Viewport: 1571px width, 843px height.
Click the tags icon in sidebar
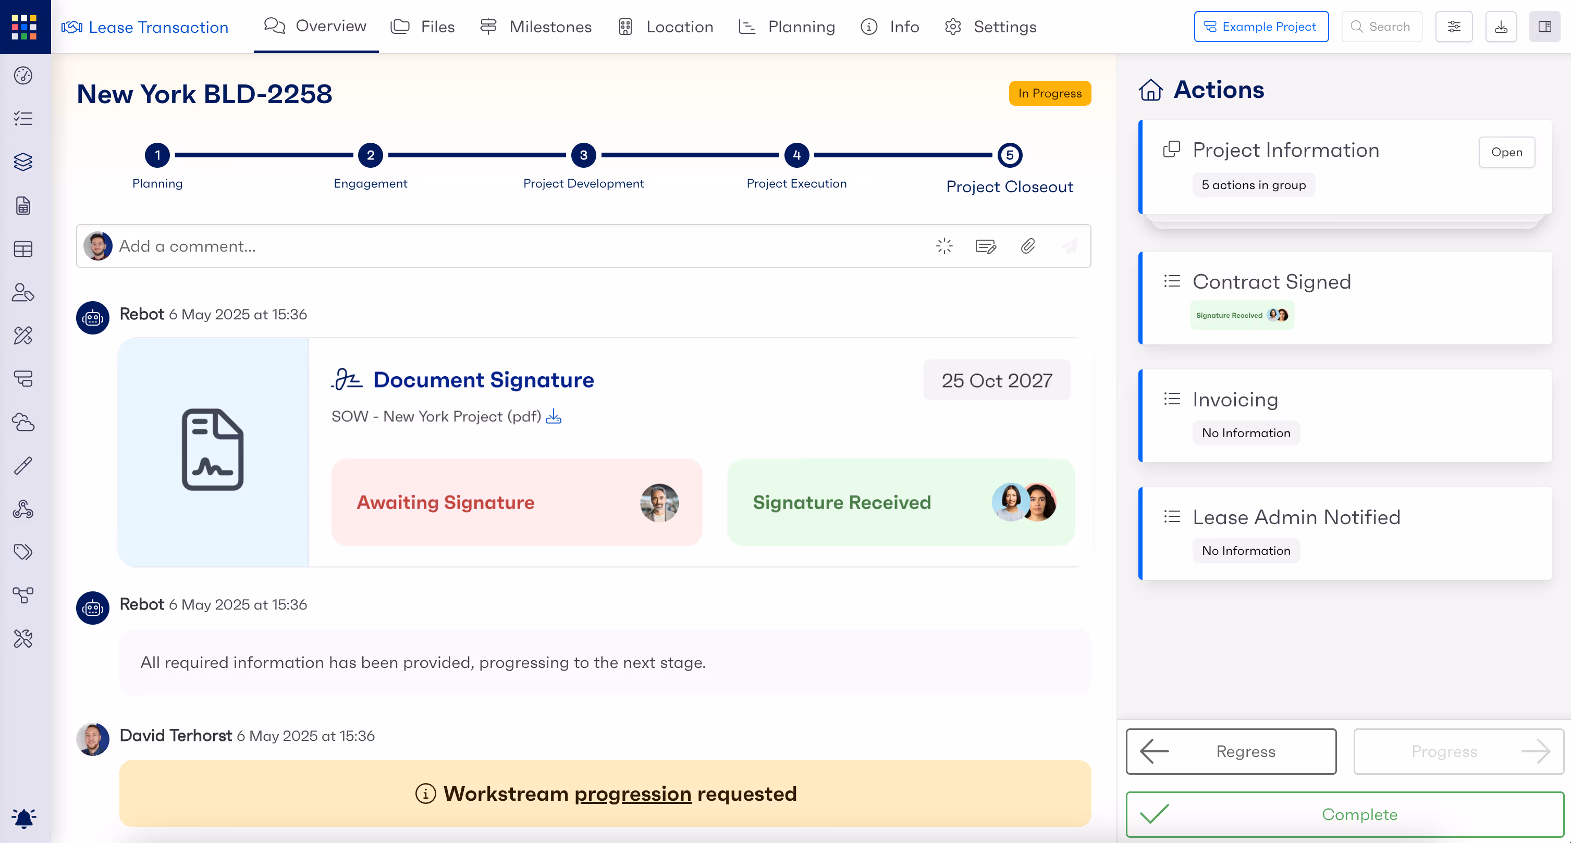point(23,552)
